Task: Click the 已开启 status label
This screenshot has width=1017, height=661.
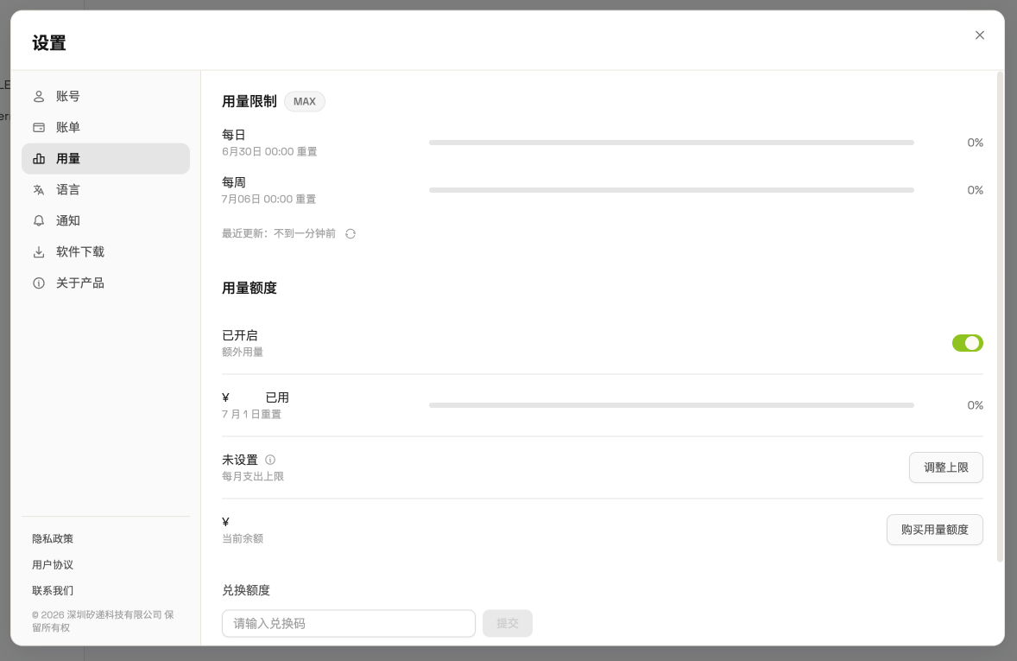Action: point(240,335)
